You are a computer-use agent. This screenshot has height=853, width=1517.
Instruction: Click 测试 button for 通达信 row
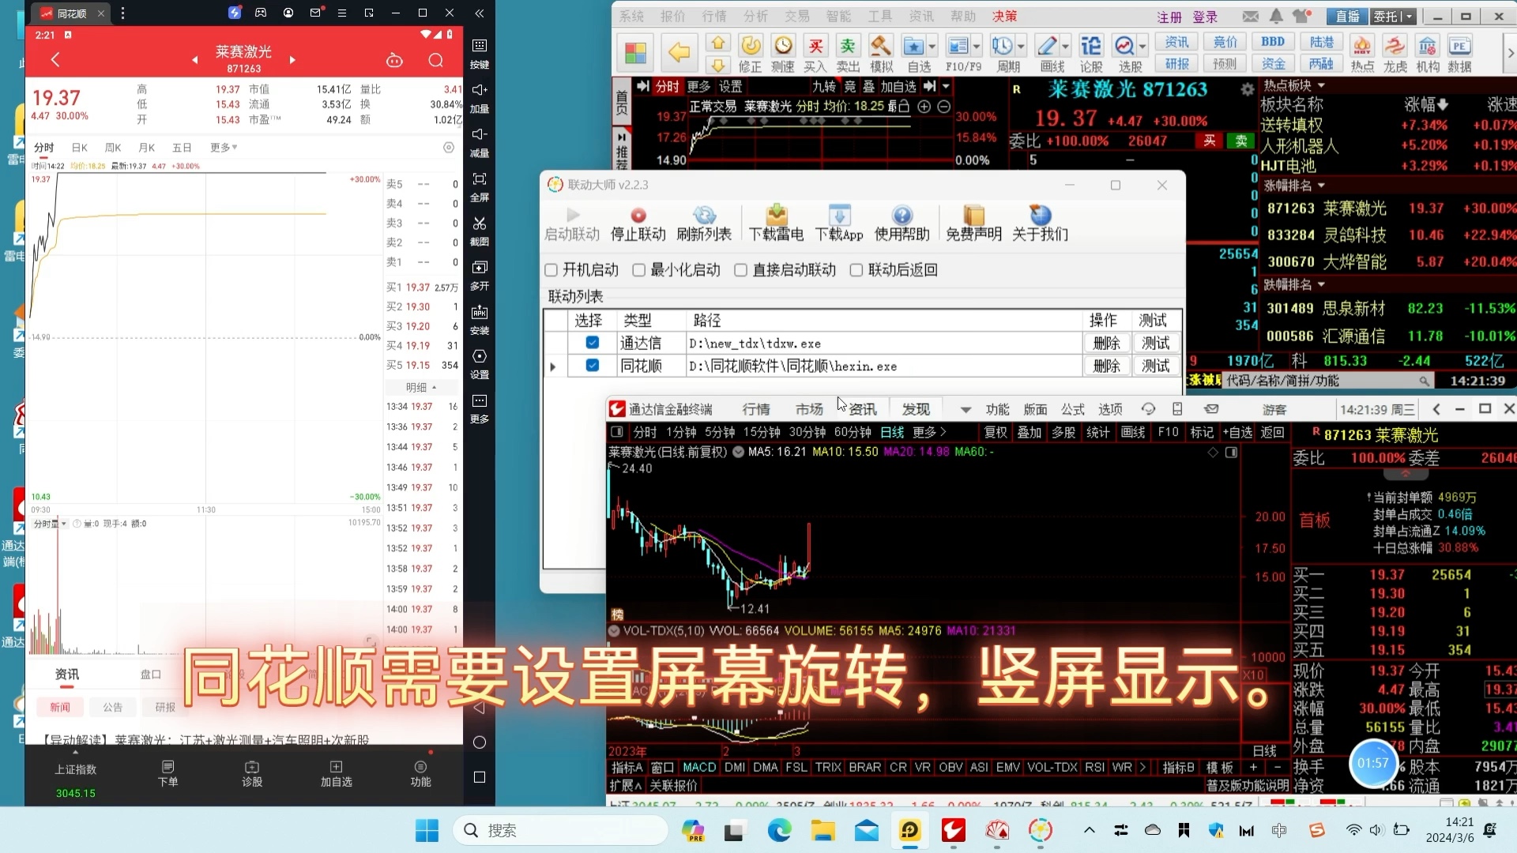pyautogui.click(x=1155, y=343)
